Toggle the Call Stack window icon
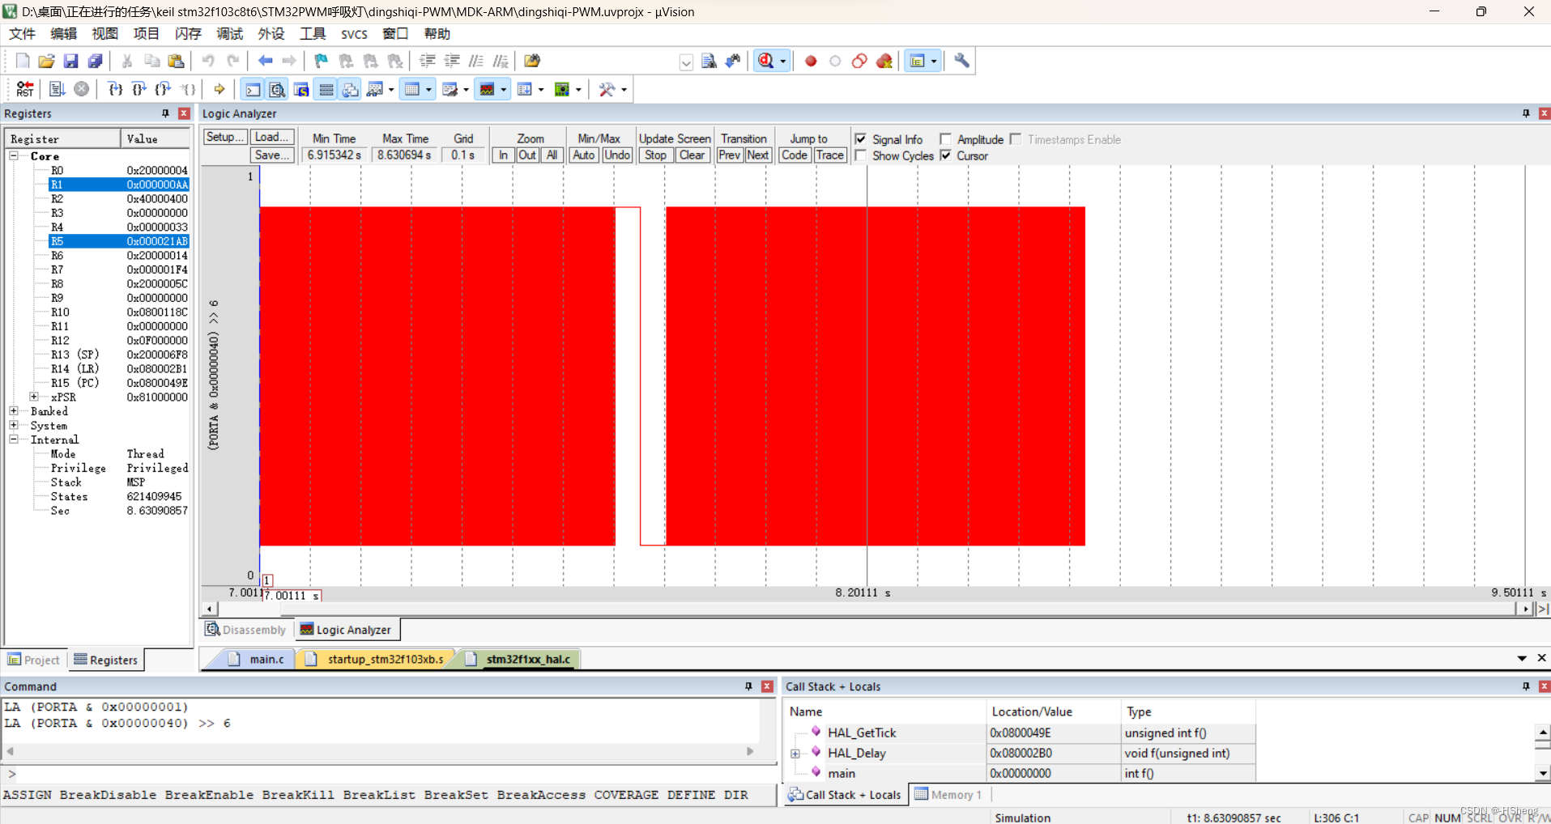Image resolution: width=1551 pixels, height=824 pixels. (351, 89)
